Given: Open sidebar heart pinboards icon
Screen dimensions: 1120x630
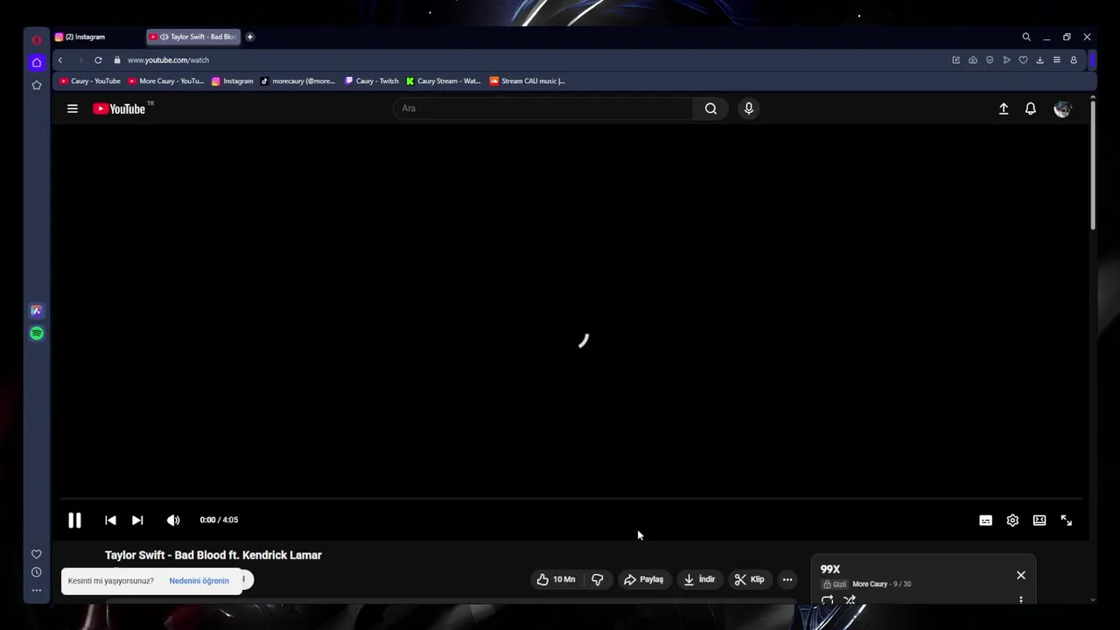Looking at the screenshot, I should click(36, 554).
